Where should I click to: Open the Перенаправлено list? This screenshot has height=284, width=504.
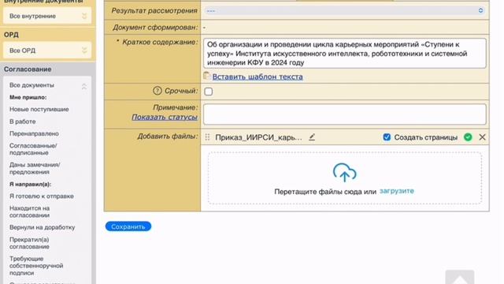coord(34,133)
